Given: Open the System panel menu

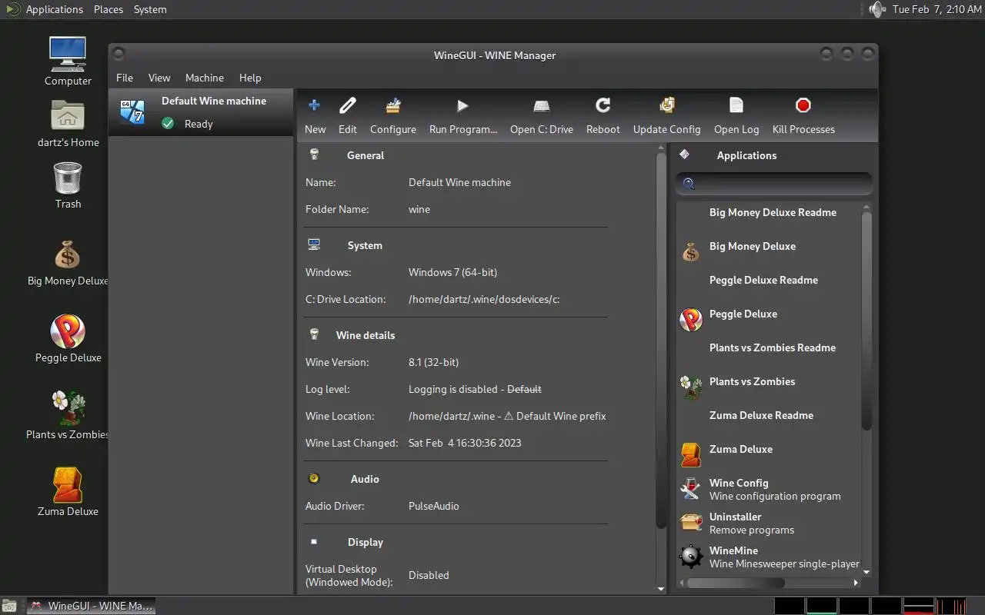Looking at the screenshot, I should [x=150, y=9].
